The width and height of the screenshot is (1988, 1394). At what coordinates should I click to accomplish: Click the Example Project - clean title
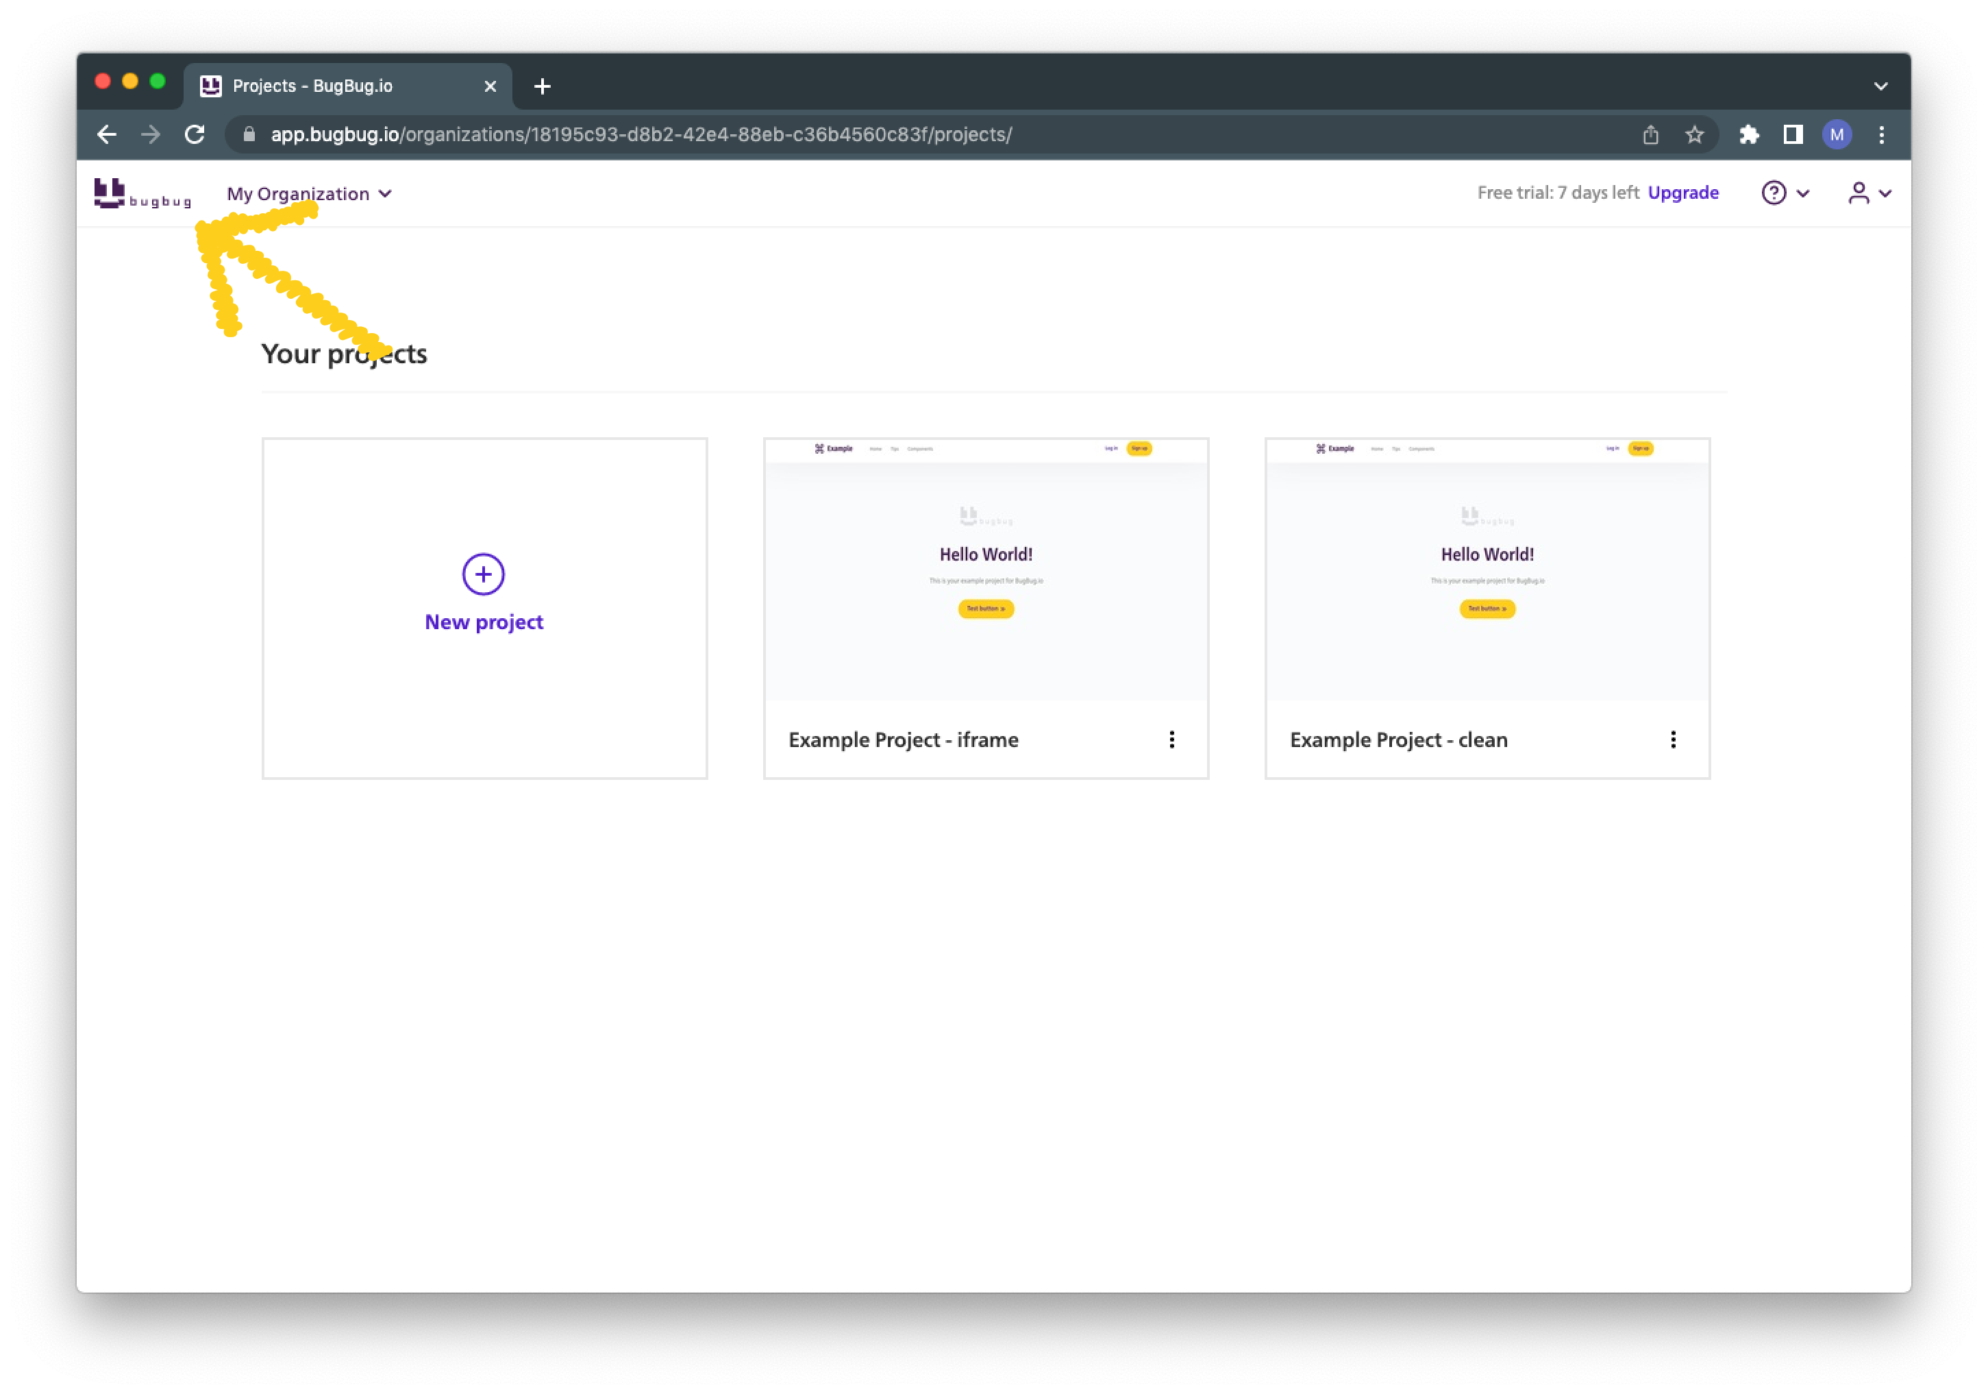[x=1398, y=739]
